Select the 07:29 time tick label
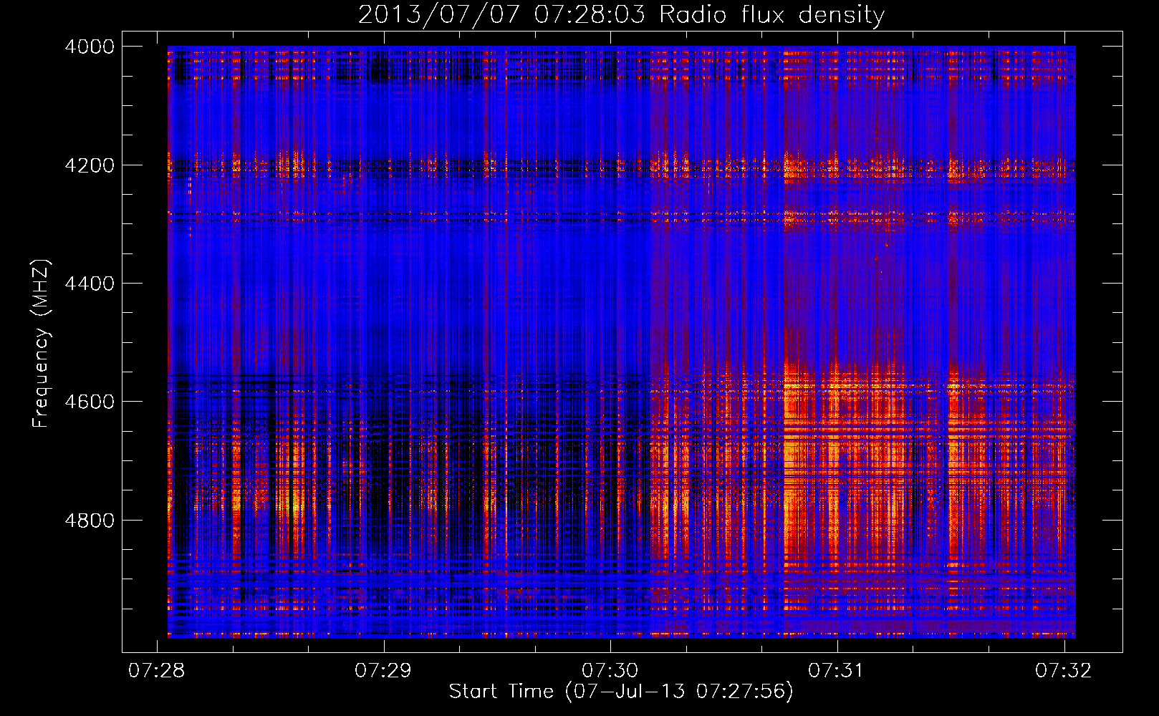This screenshot has width=1159, height=716. point(383,670)
